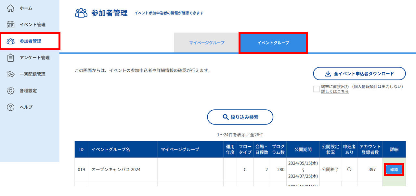Open the 絞り込み検索 filter button

[240, 117]
